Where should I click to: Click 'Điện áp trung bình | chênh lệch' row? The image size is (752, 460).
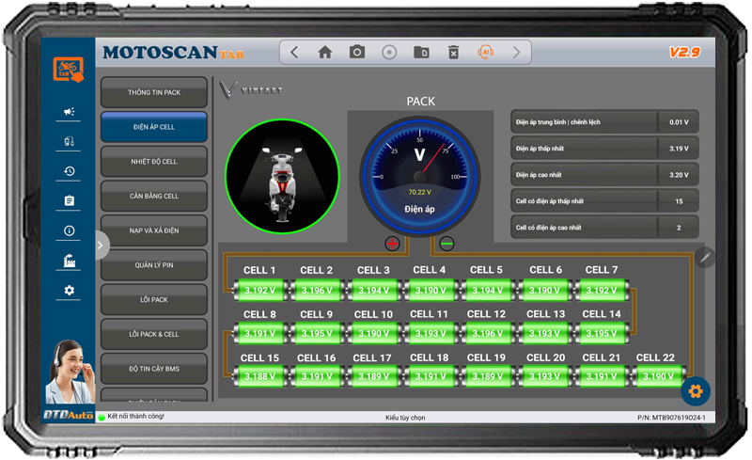point(604,122)
